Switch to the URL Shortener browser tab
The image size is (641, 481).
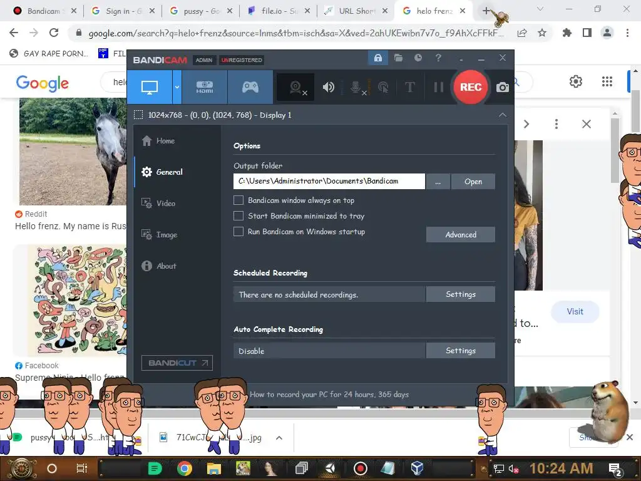point(356,11)
